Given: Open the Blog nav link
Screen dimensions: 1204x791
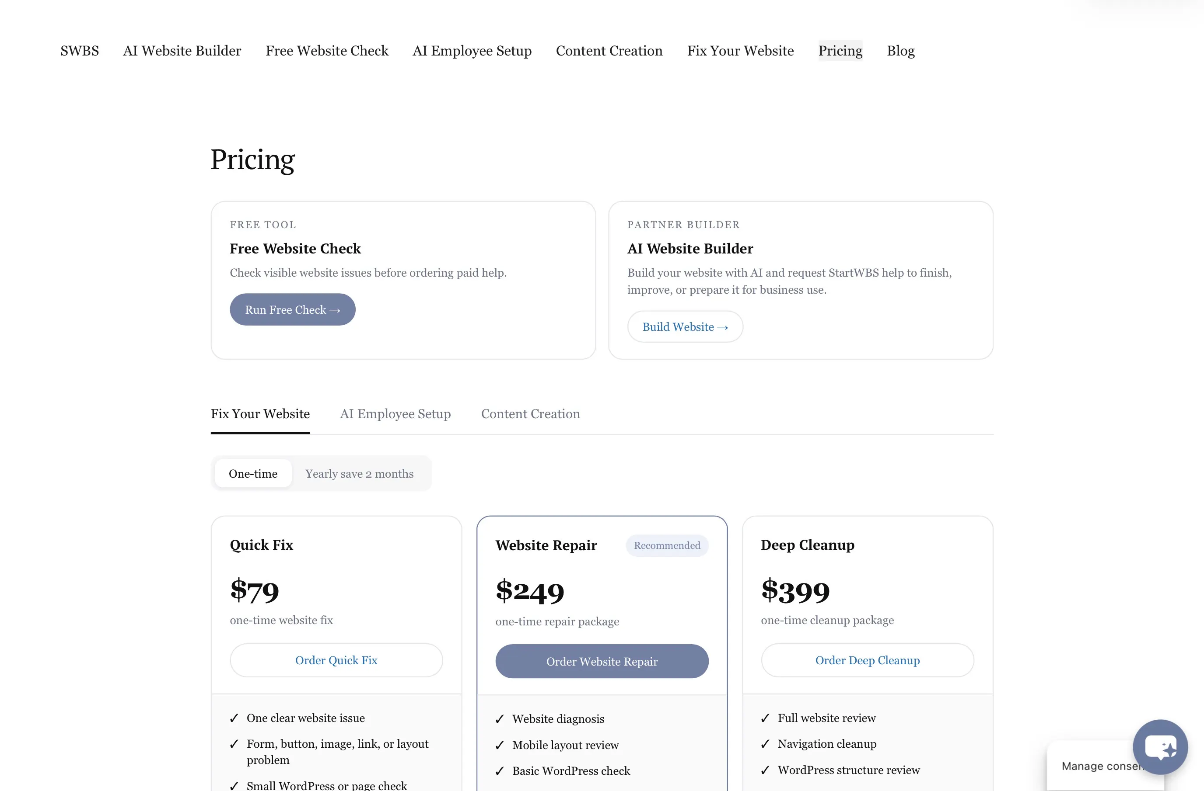Looking at the screenshot, I should [900, 51].
